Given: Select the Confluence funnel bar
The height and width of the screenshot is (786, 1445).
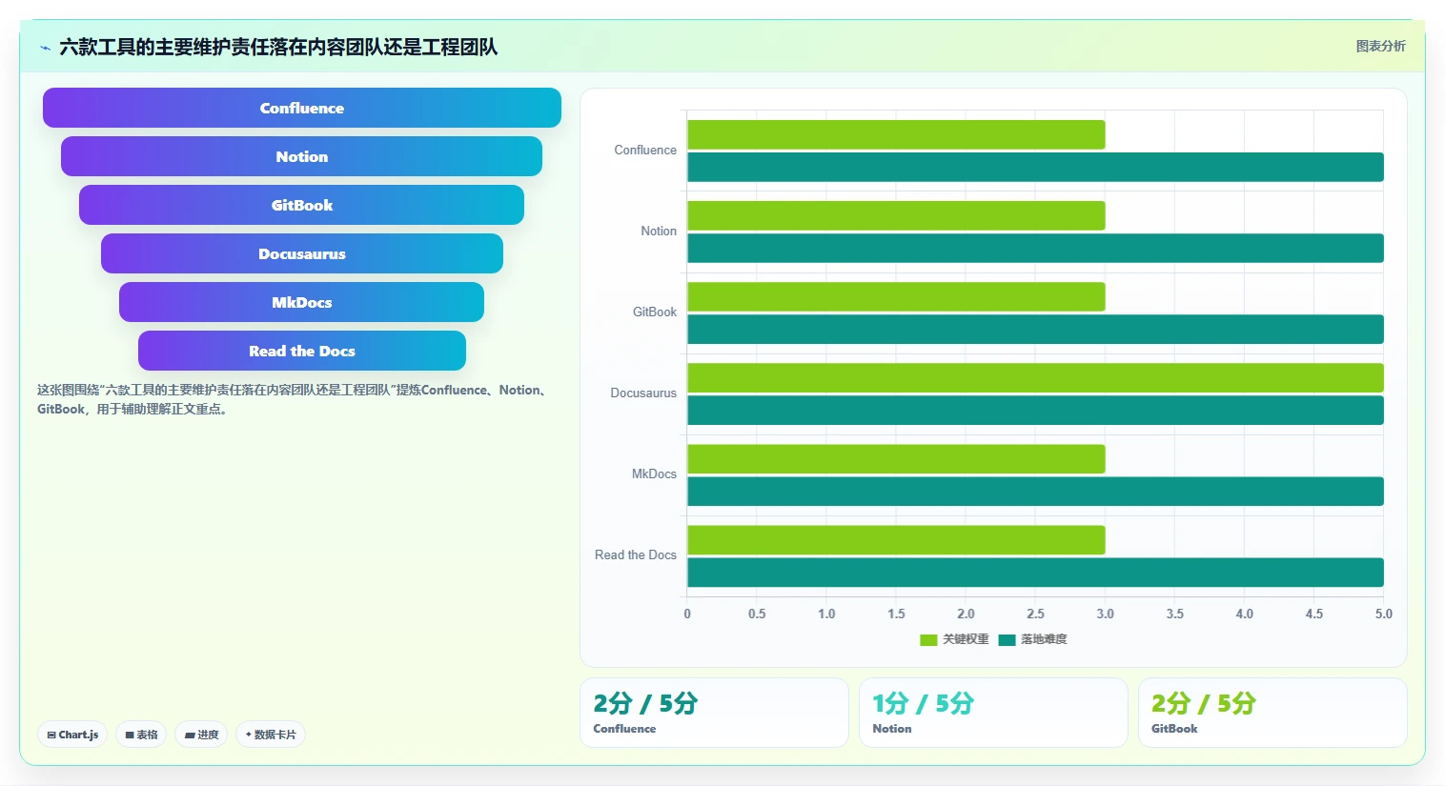Looking at the screenshot, I should coord(302,108).
